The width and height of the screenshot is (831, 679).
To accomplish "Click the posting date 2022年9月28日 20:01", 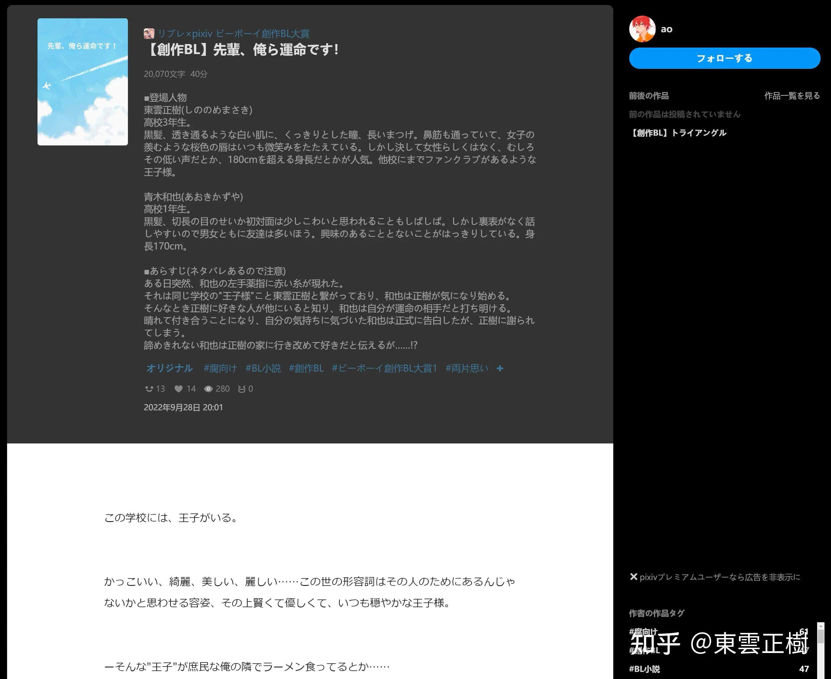I will (183, 408).
